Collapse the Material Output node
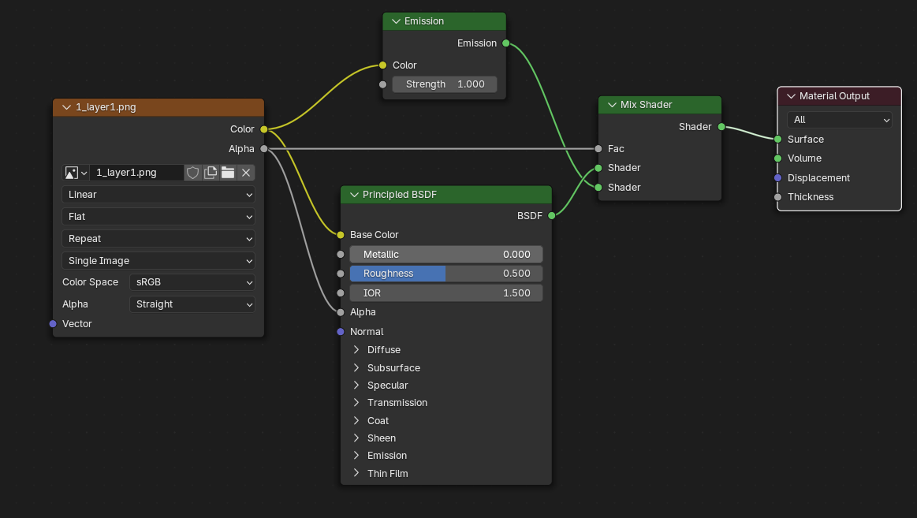917x518 pixels. pyautogui.click(x=790, y=95)
